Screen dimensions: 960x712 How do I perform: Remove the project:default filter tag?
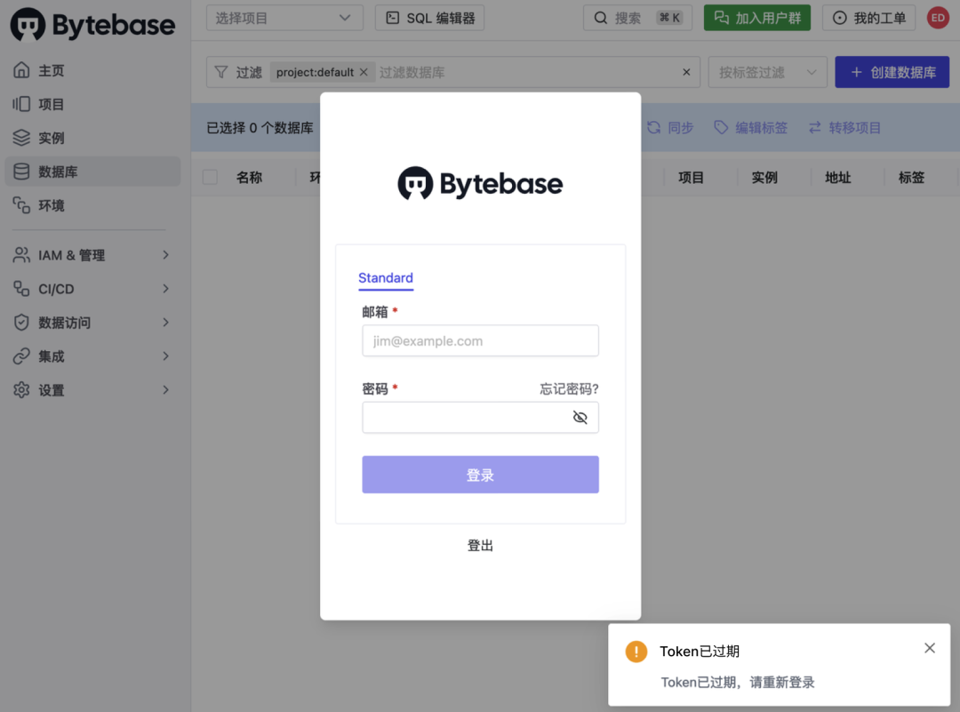pyautogui.click(x=364, y=72)
